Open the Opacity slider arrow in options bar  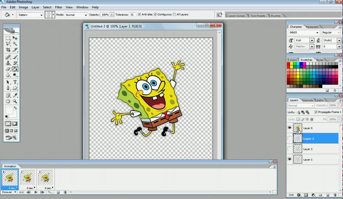coord(112,15)
